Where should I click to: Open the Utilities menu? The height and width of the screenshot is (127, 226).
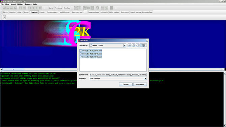coord(20,4)
